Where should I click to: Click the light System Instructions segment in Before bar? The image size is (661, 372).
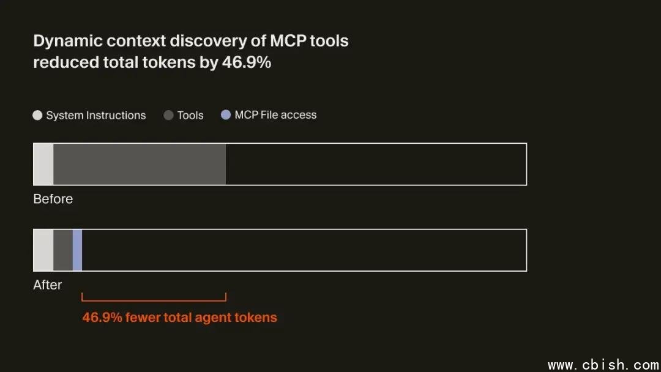(43, 164)
